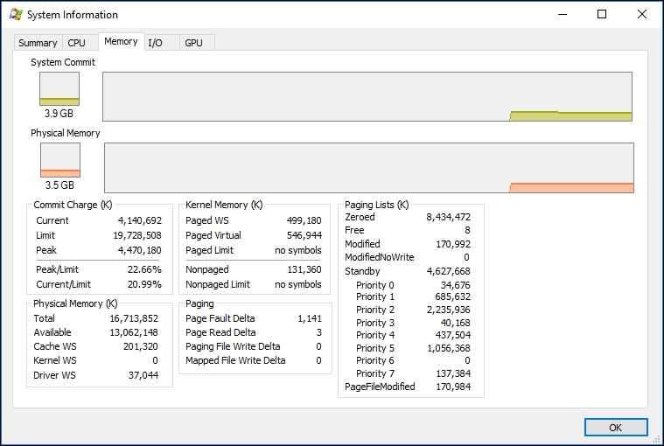Click Available value 13,062,148
Screen dimensions: 664x446
click(134, 332)
